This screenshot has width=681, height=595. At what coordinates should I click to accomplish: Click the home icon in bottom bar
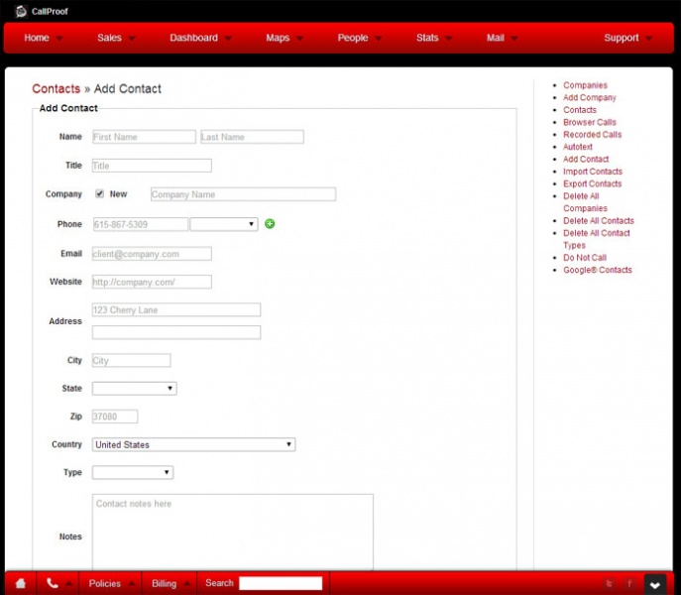click(x=21, y=583)
